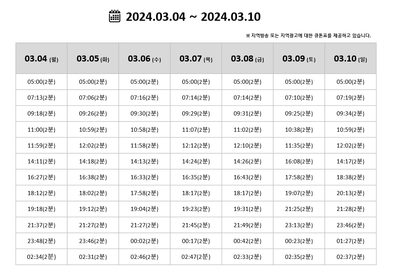This screenshot has width=393, height=277.
Task: Click the 01:27(2분) cell on Sunday
Action: [350, 241]
